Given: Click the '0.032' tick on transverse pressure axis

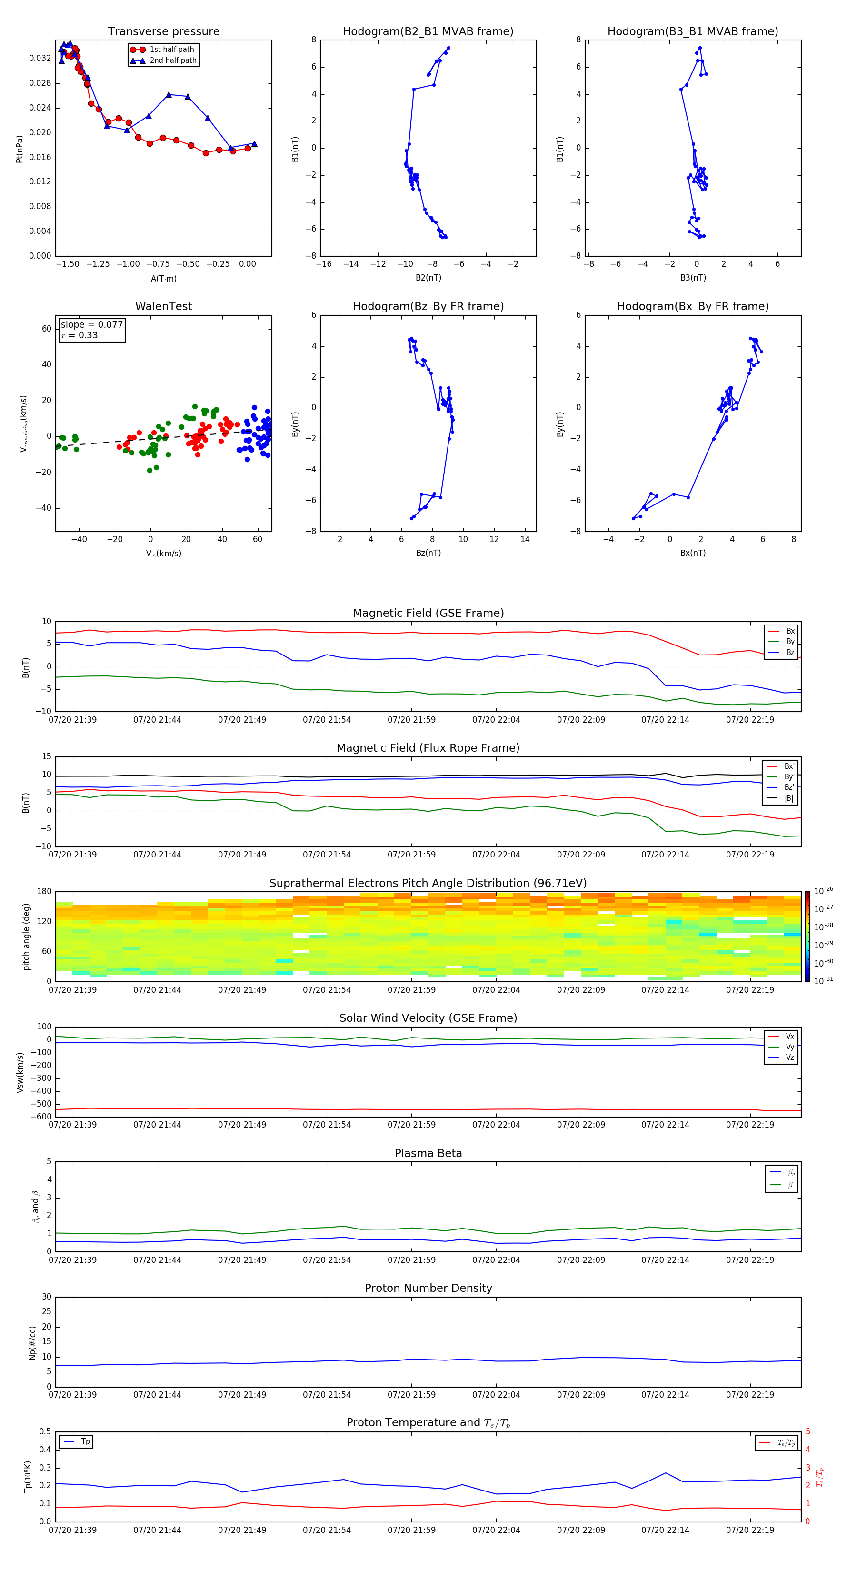Looking at the screenshot, I should [x=40, y=59].
